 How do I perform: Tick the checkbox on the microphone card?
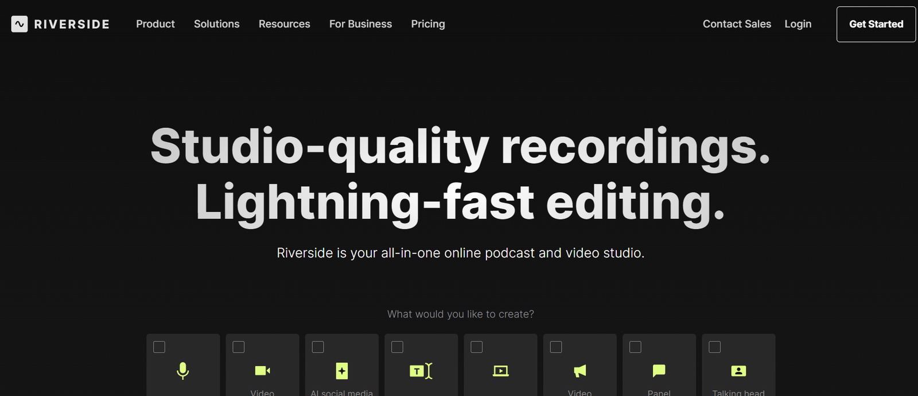point(160,347)
